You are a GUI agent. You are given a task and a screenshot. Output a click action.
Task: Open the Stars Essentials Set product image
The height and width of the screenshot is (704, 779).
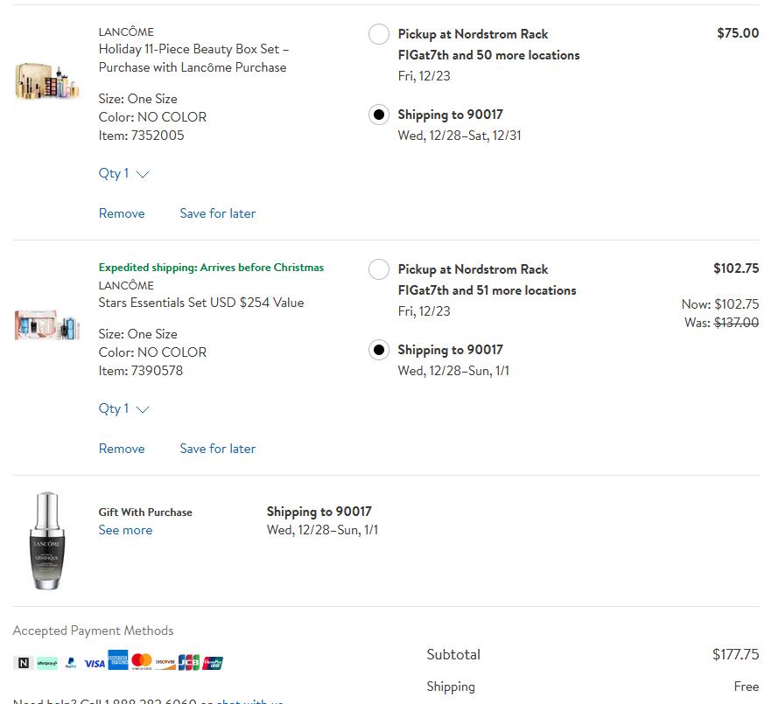click(x=47, y=324)
